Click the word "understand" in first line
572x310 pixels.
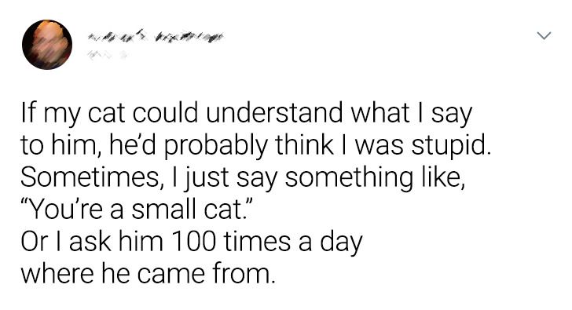point(274,112)
